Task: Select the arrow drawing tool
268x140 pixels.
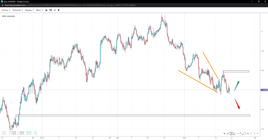Action: [x=225, y=134]
